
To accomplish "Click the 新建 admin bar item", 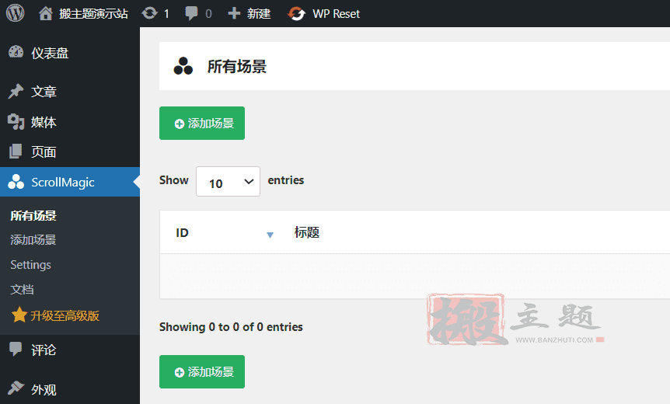I will 259,14.
